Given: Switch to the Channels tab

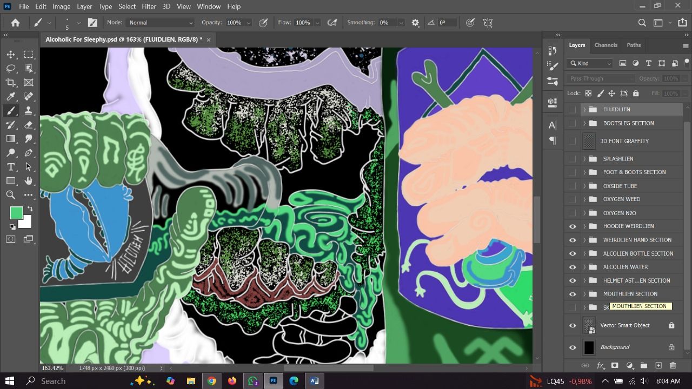Looking at the screenshot, I should 605,45.
